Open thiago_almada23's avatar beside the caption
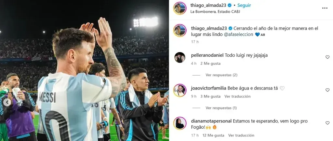Image resolution: width=333 pixels, height=141 pixels. (x=180, y=30)
